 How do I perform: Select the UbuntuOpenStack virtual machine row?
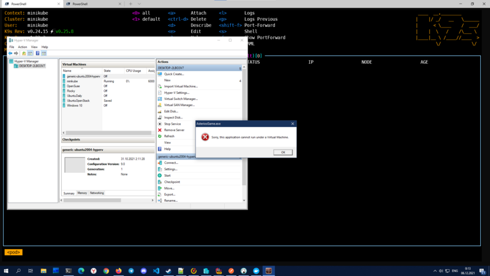tap(108, 101)
